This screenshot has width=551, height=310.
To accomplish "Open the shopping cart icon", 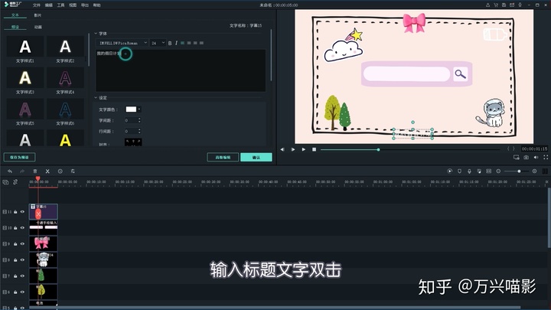I will point(496,5).
